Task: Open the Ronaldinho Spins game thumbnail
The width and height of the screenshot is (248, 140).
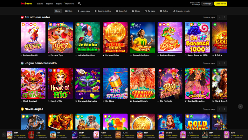Action: 142,37
